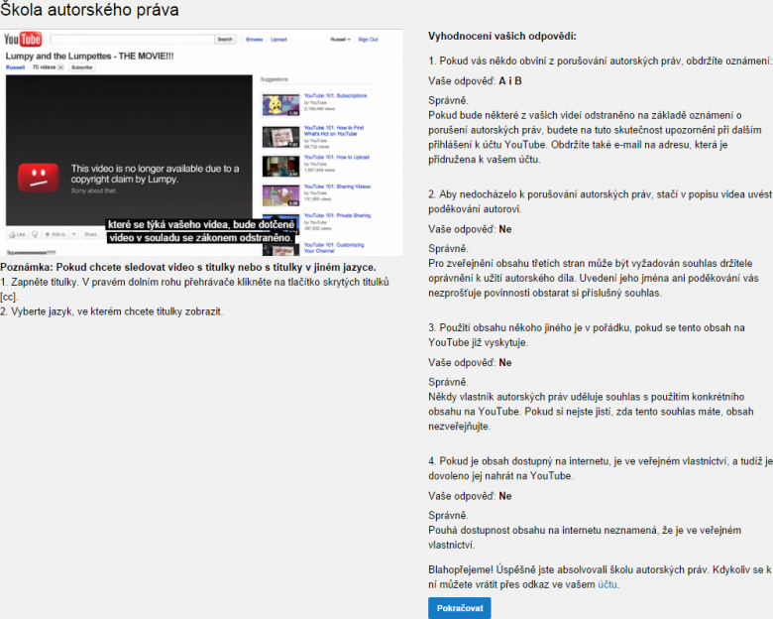Click YouTube 101: Sharing Videos title link
This screenshot has width=773, height=619.
[x=337, y=186]
